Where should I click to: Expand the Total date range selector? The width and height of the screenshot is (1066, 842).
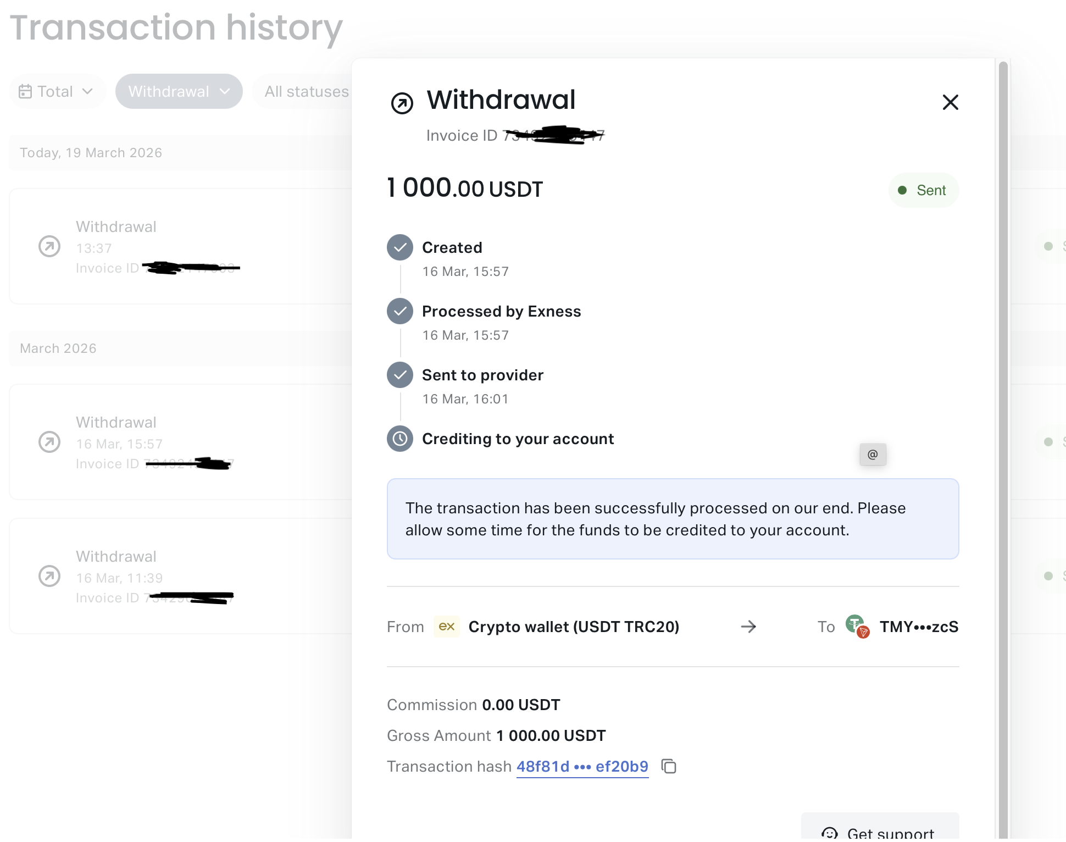coord(57,91)
